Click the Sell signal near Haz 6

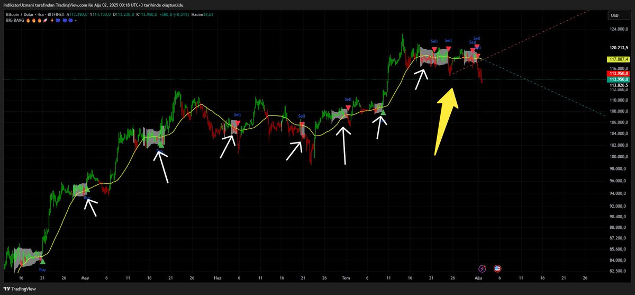click(237, 114)
